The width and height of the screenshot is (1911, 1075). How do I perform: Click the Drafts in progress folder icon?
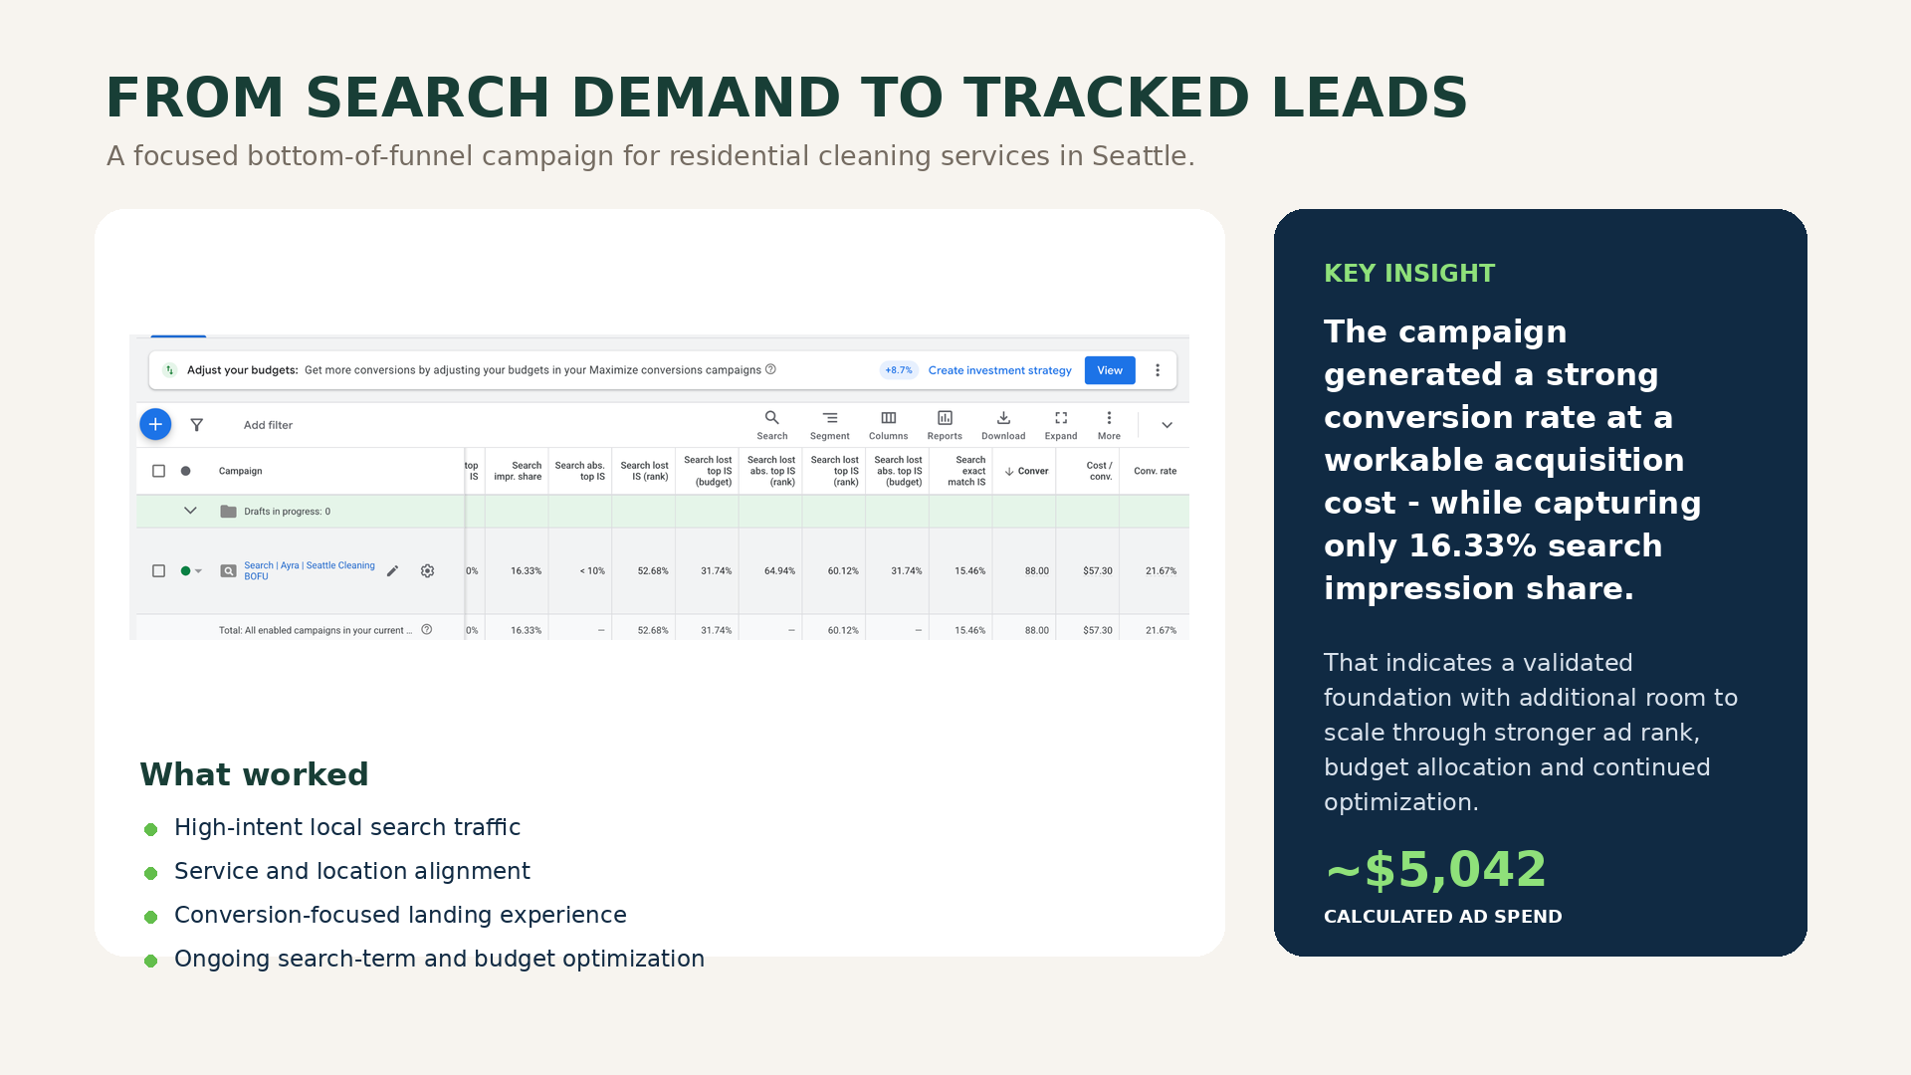tap(228, 512)
